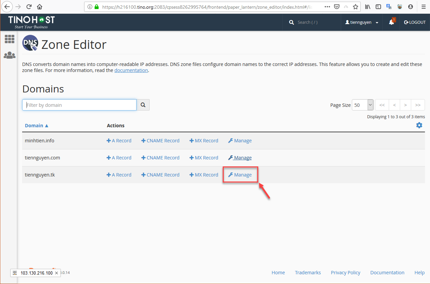
Task: Click the minhtien.info domain name cell
Action: click(40, 141)
